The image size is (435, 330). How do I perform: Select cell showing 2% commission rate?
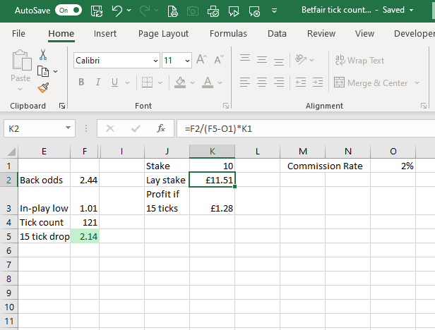(393, 166)
